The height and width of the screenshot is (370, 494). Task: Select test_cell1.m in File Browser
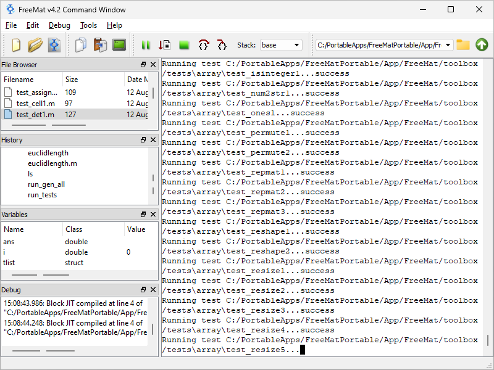pyautogui.click(x=35, y=103)
